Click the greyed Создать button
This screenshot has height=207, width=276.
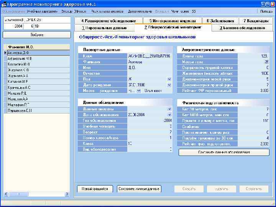coord(189,189)
